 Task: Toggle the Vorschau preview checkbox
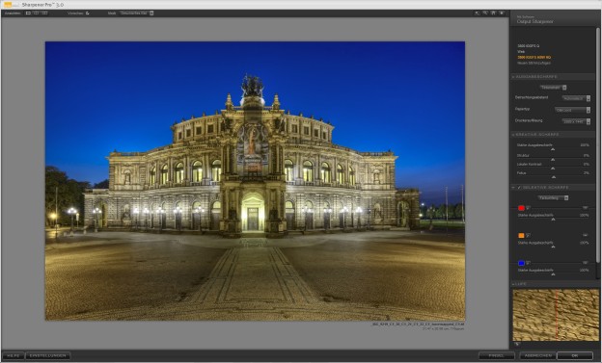click(88, 13)
